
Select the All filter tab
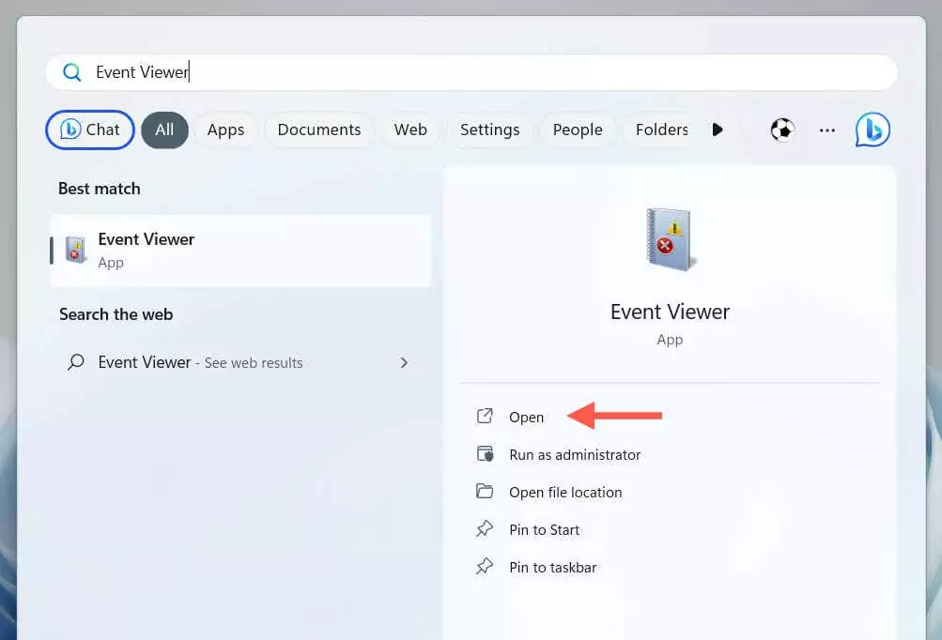coord(164,130)
